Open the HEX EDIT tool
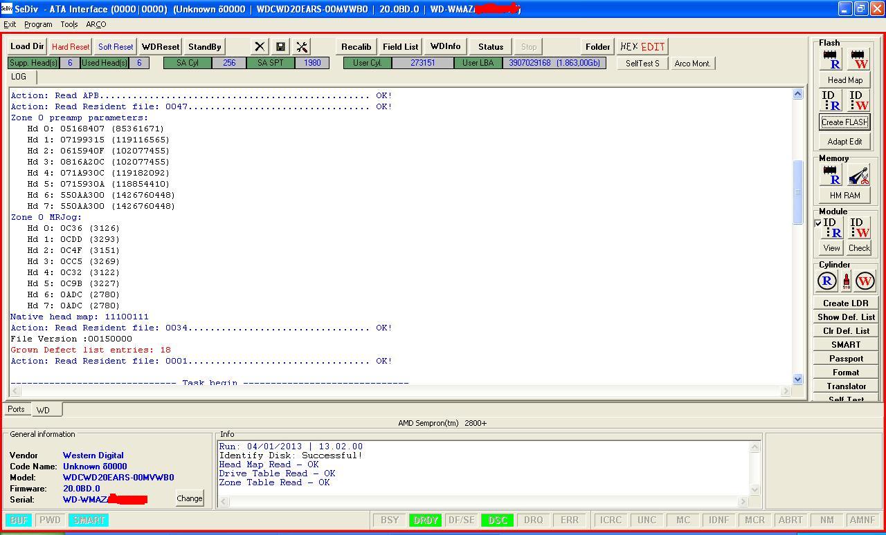The image size is (886, 535). [x=642, y=46]
